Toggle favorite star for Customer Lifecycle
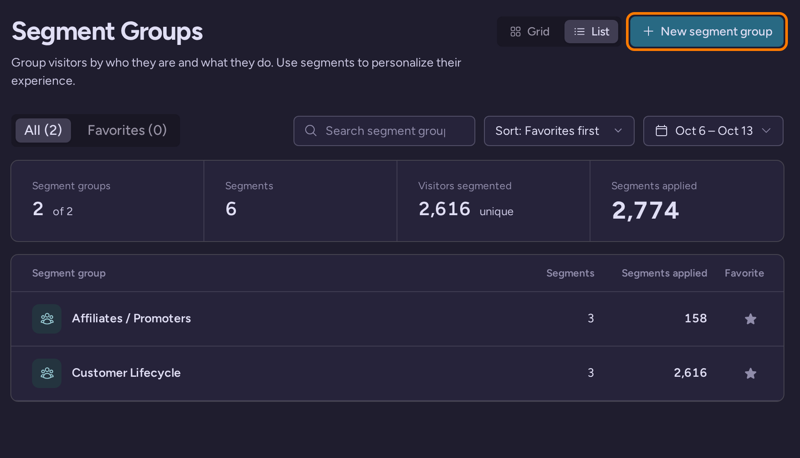 tap(751, 373)
